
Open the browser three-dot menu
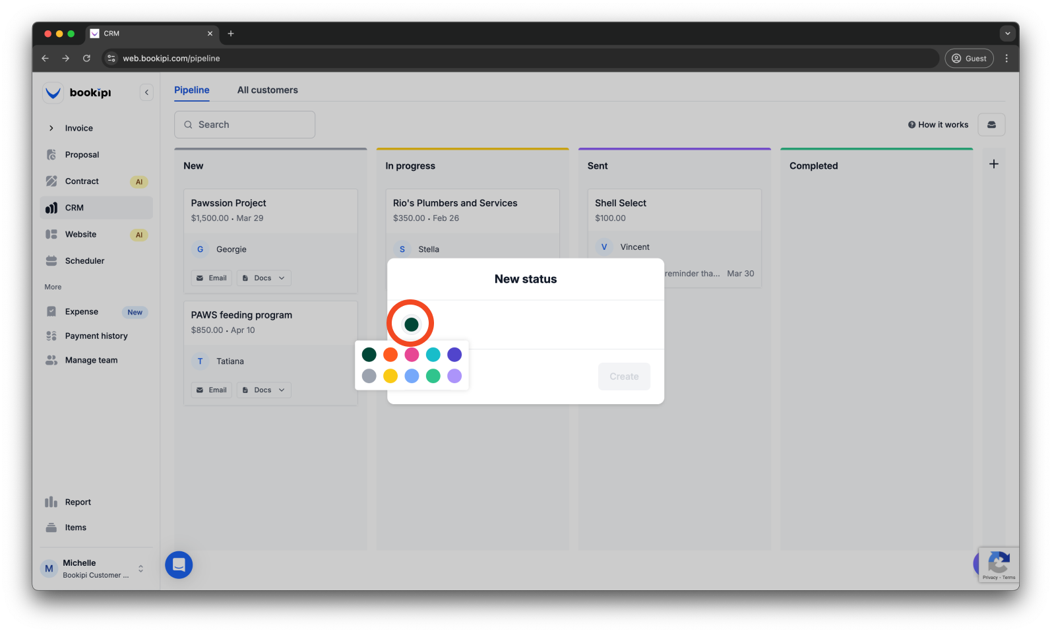click(x=1006, y=58)
